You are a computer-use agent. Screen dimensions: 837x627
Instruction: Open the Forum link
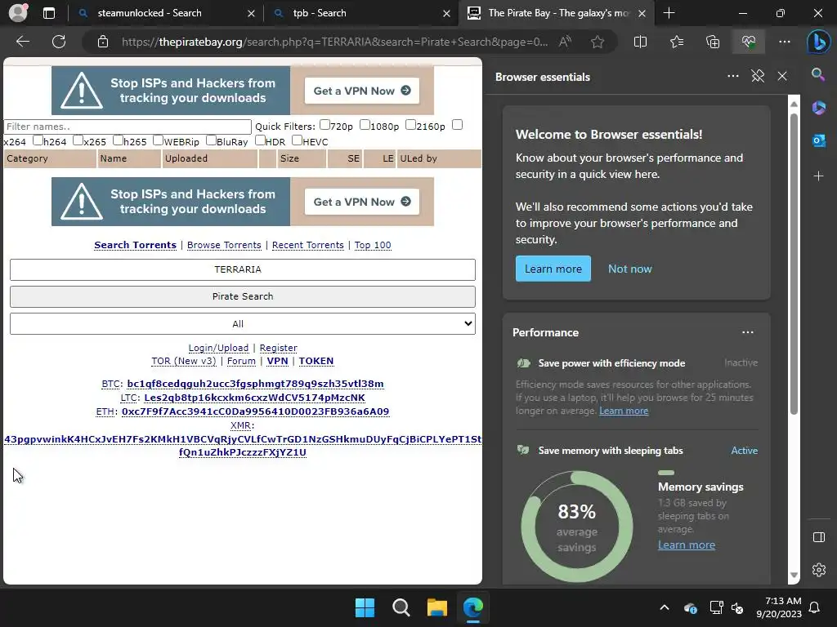click(241, 361)
